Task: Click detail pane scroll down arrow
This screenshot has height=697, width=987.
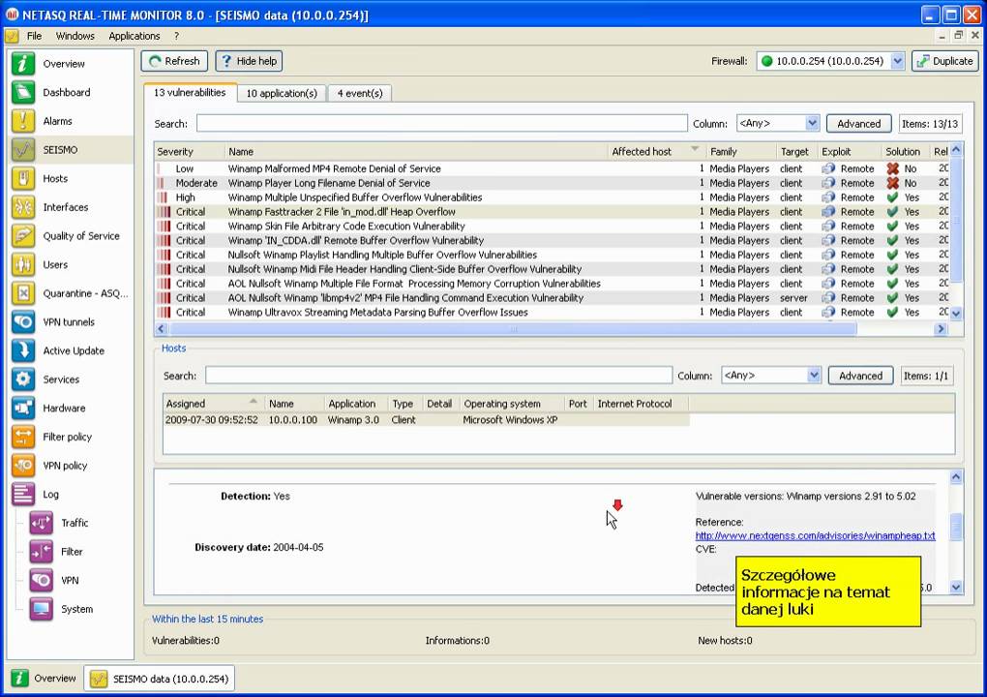Action: tap(956, 588)
